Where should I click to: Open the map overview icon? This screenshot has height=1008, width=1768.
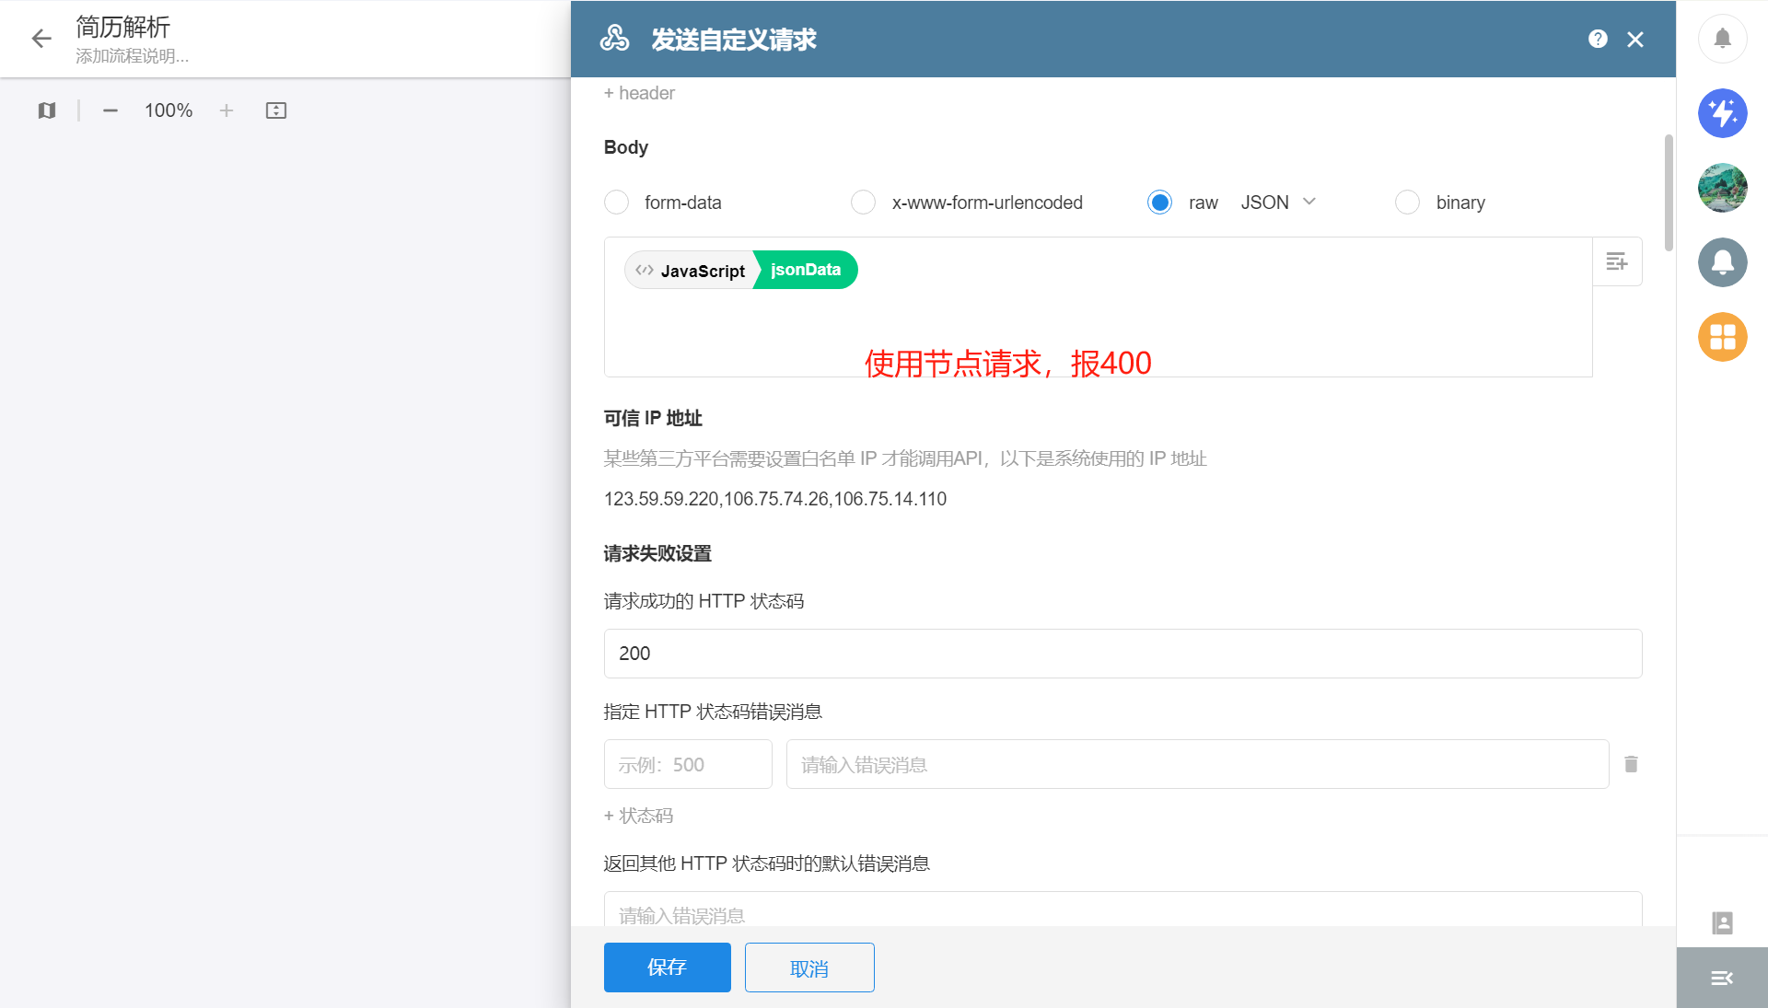coord(47,110)
